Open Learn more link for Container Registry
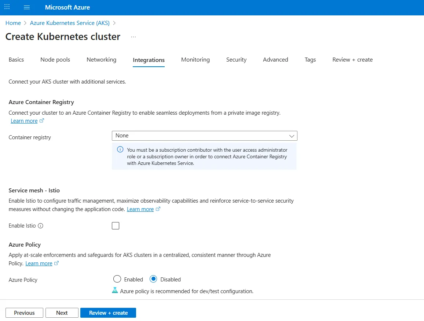 coord(24,121)
